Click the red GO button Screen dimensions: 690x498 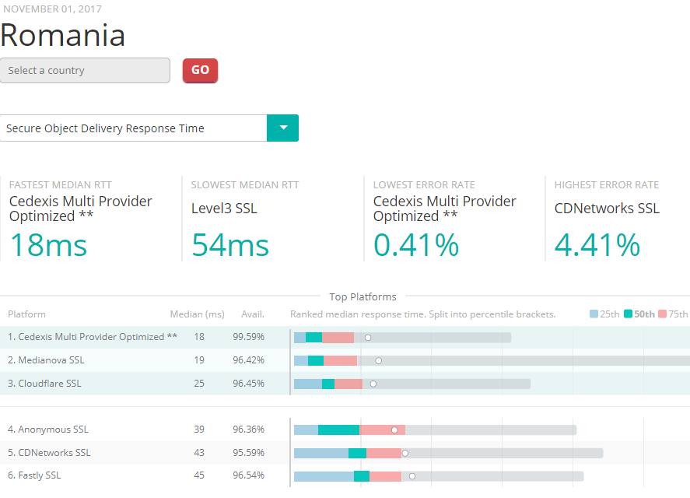coord(200,70)
